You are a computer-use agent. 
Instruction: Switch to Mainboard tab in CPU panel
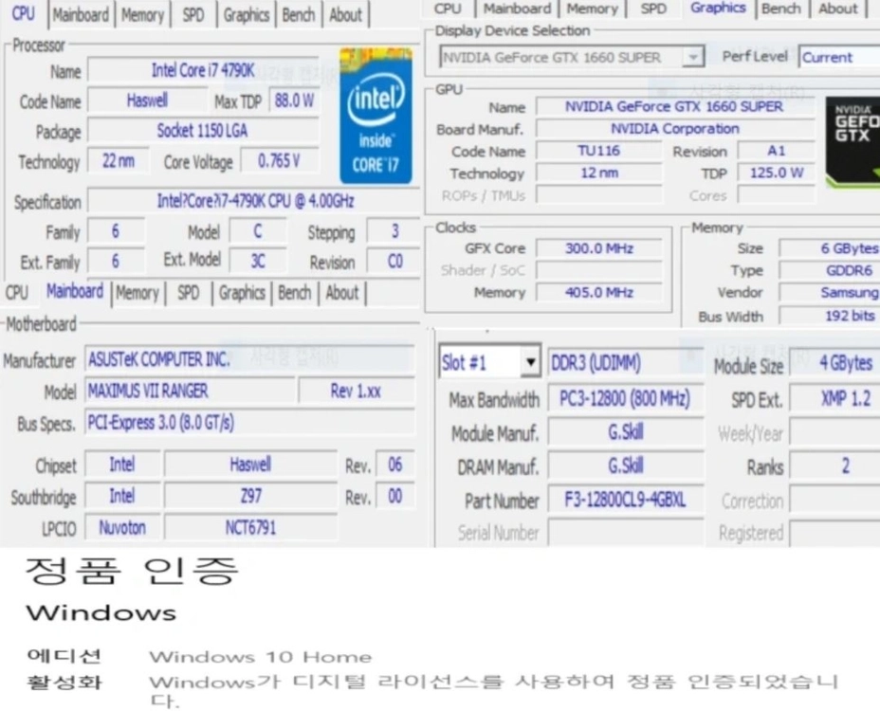81,14
